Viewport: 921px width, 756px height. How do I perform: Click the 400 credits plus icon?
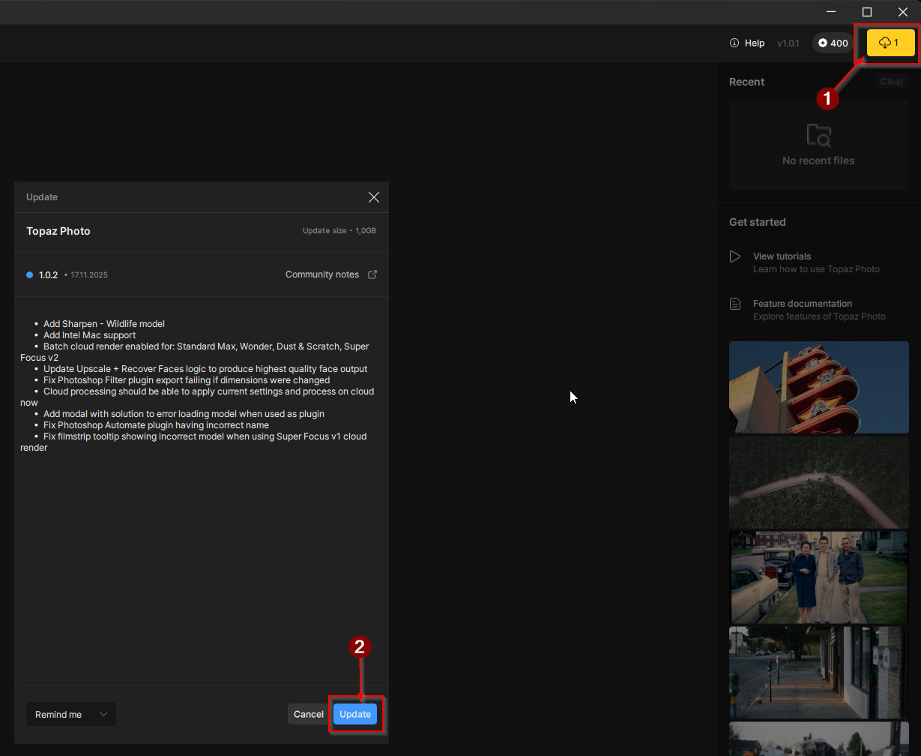[x=823, y=43]
